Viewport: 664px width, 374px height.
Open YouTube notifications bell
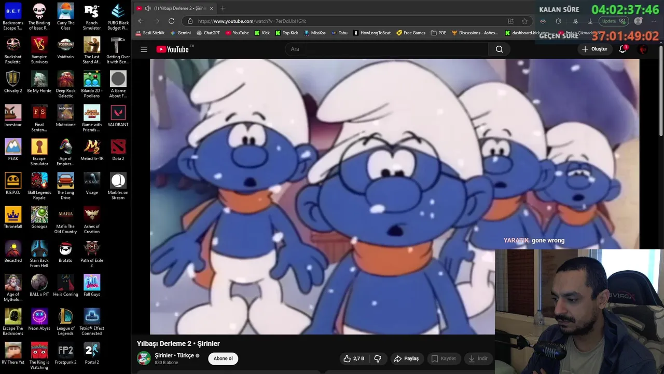(x=622, y=49)
